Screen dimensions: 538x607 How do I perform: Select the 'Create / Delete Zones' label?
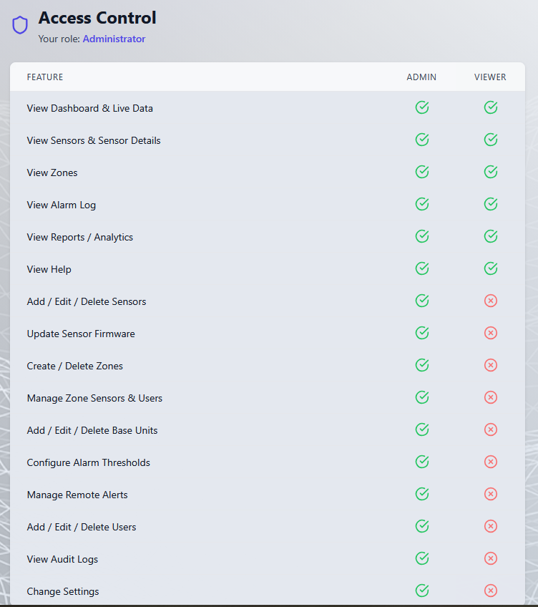[74, 366]
